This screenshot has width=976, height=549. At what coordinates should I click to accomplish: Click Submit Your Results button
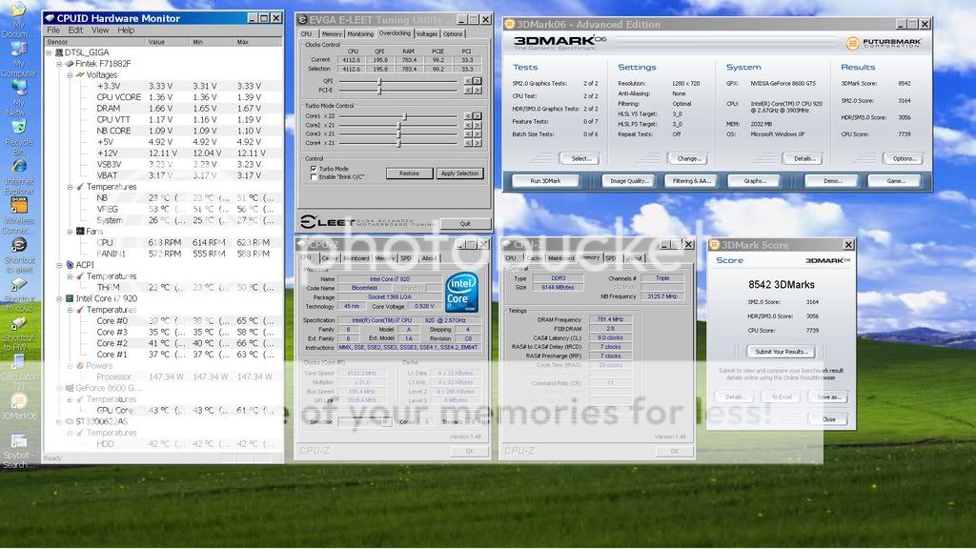click(782, 352)
